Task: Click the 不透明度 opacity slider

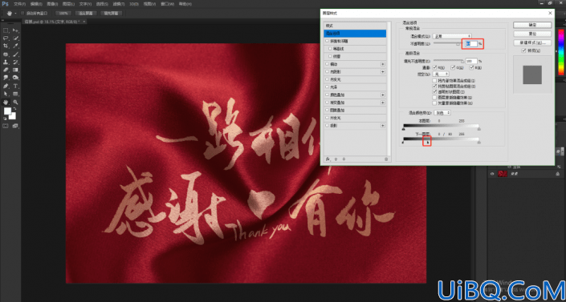Action: 447,43
